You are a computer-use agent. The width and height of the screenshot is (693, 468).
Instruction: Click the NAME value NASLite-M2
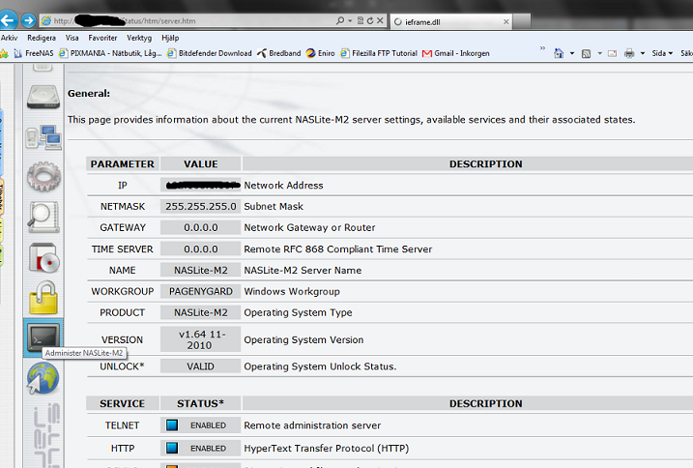click(x=201, y=271)
